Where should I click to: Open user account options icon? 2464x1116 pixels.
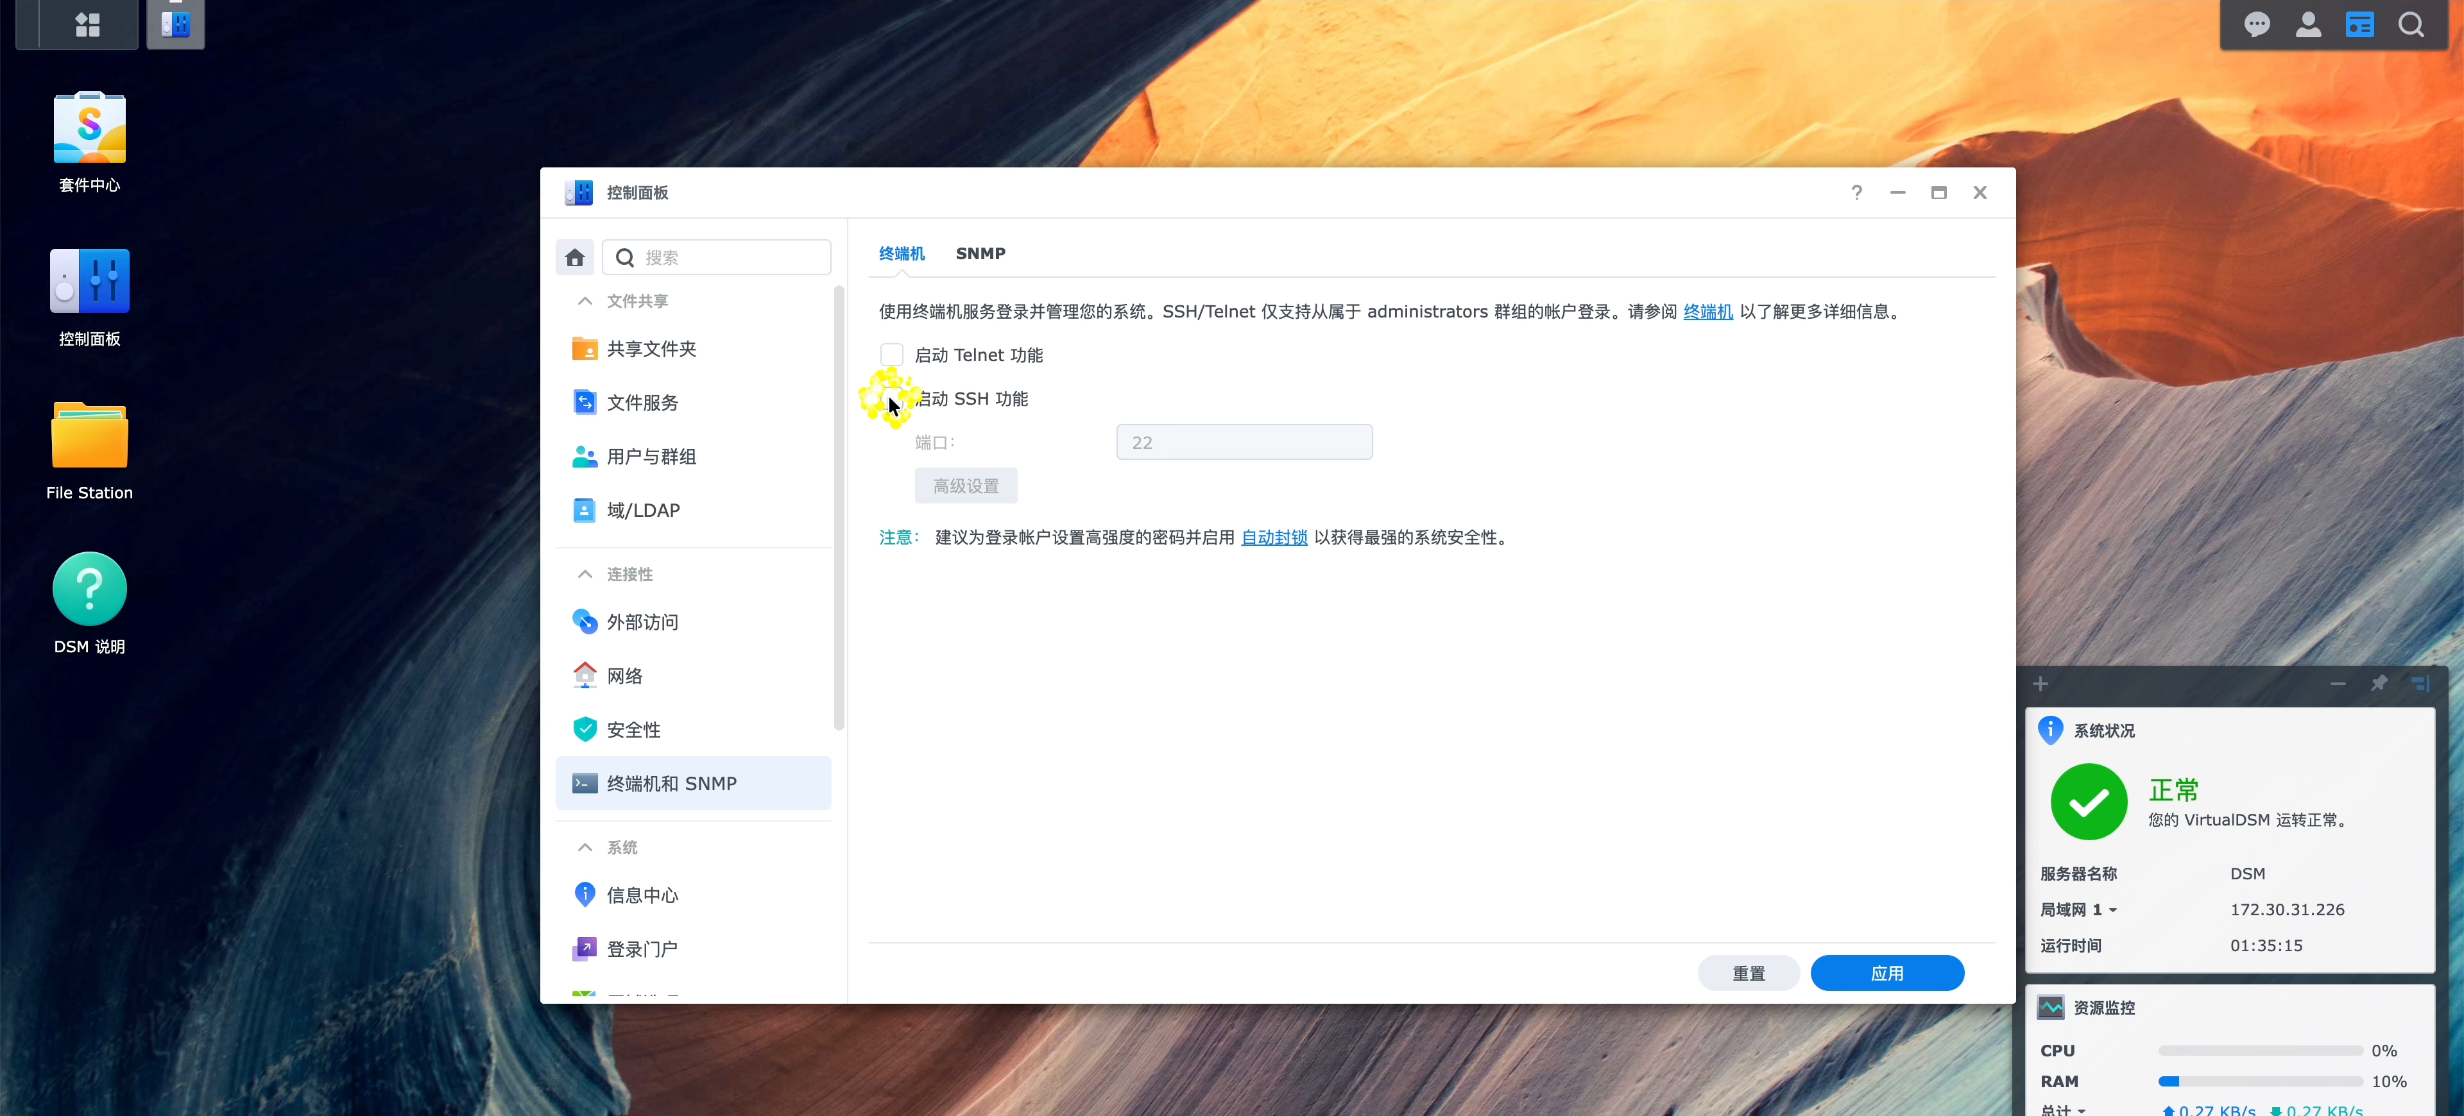pyautogui.click(x=2308, y=25)
